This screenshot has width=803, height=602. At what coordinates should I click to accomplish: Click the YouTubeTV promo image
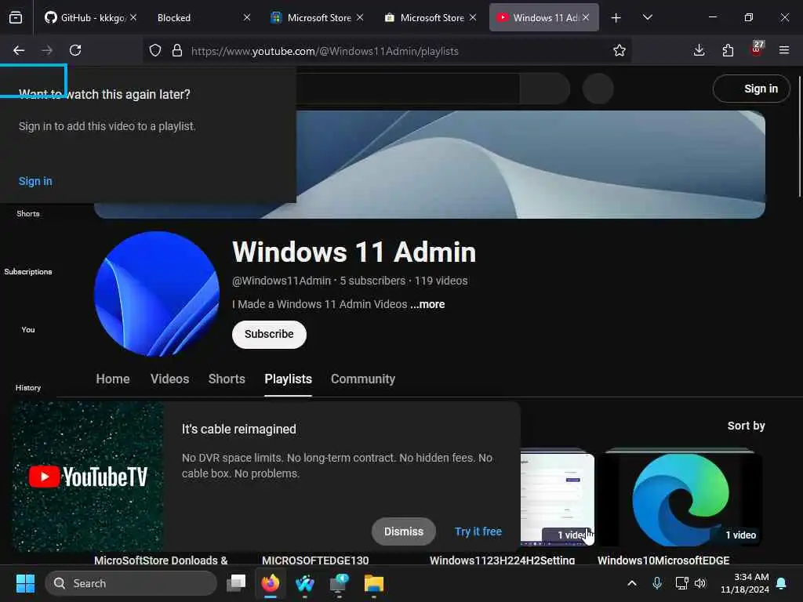pos(88,477)
